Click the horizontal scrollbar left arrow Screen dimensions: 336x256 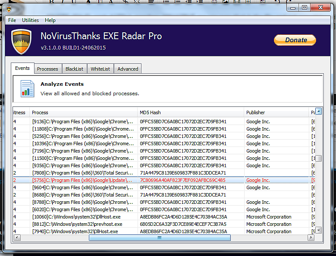tap(17, 237)
